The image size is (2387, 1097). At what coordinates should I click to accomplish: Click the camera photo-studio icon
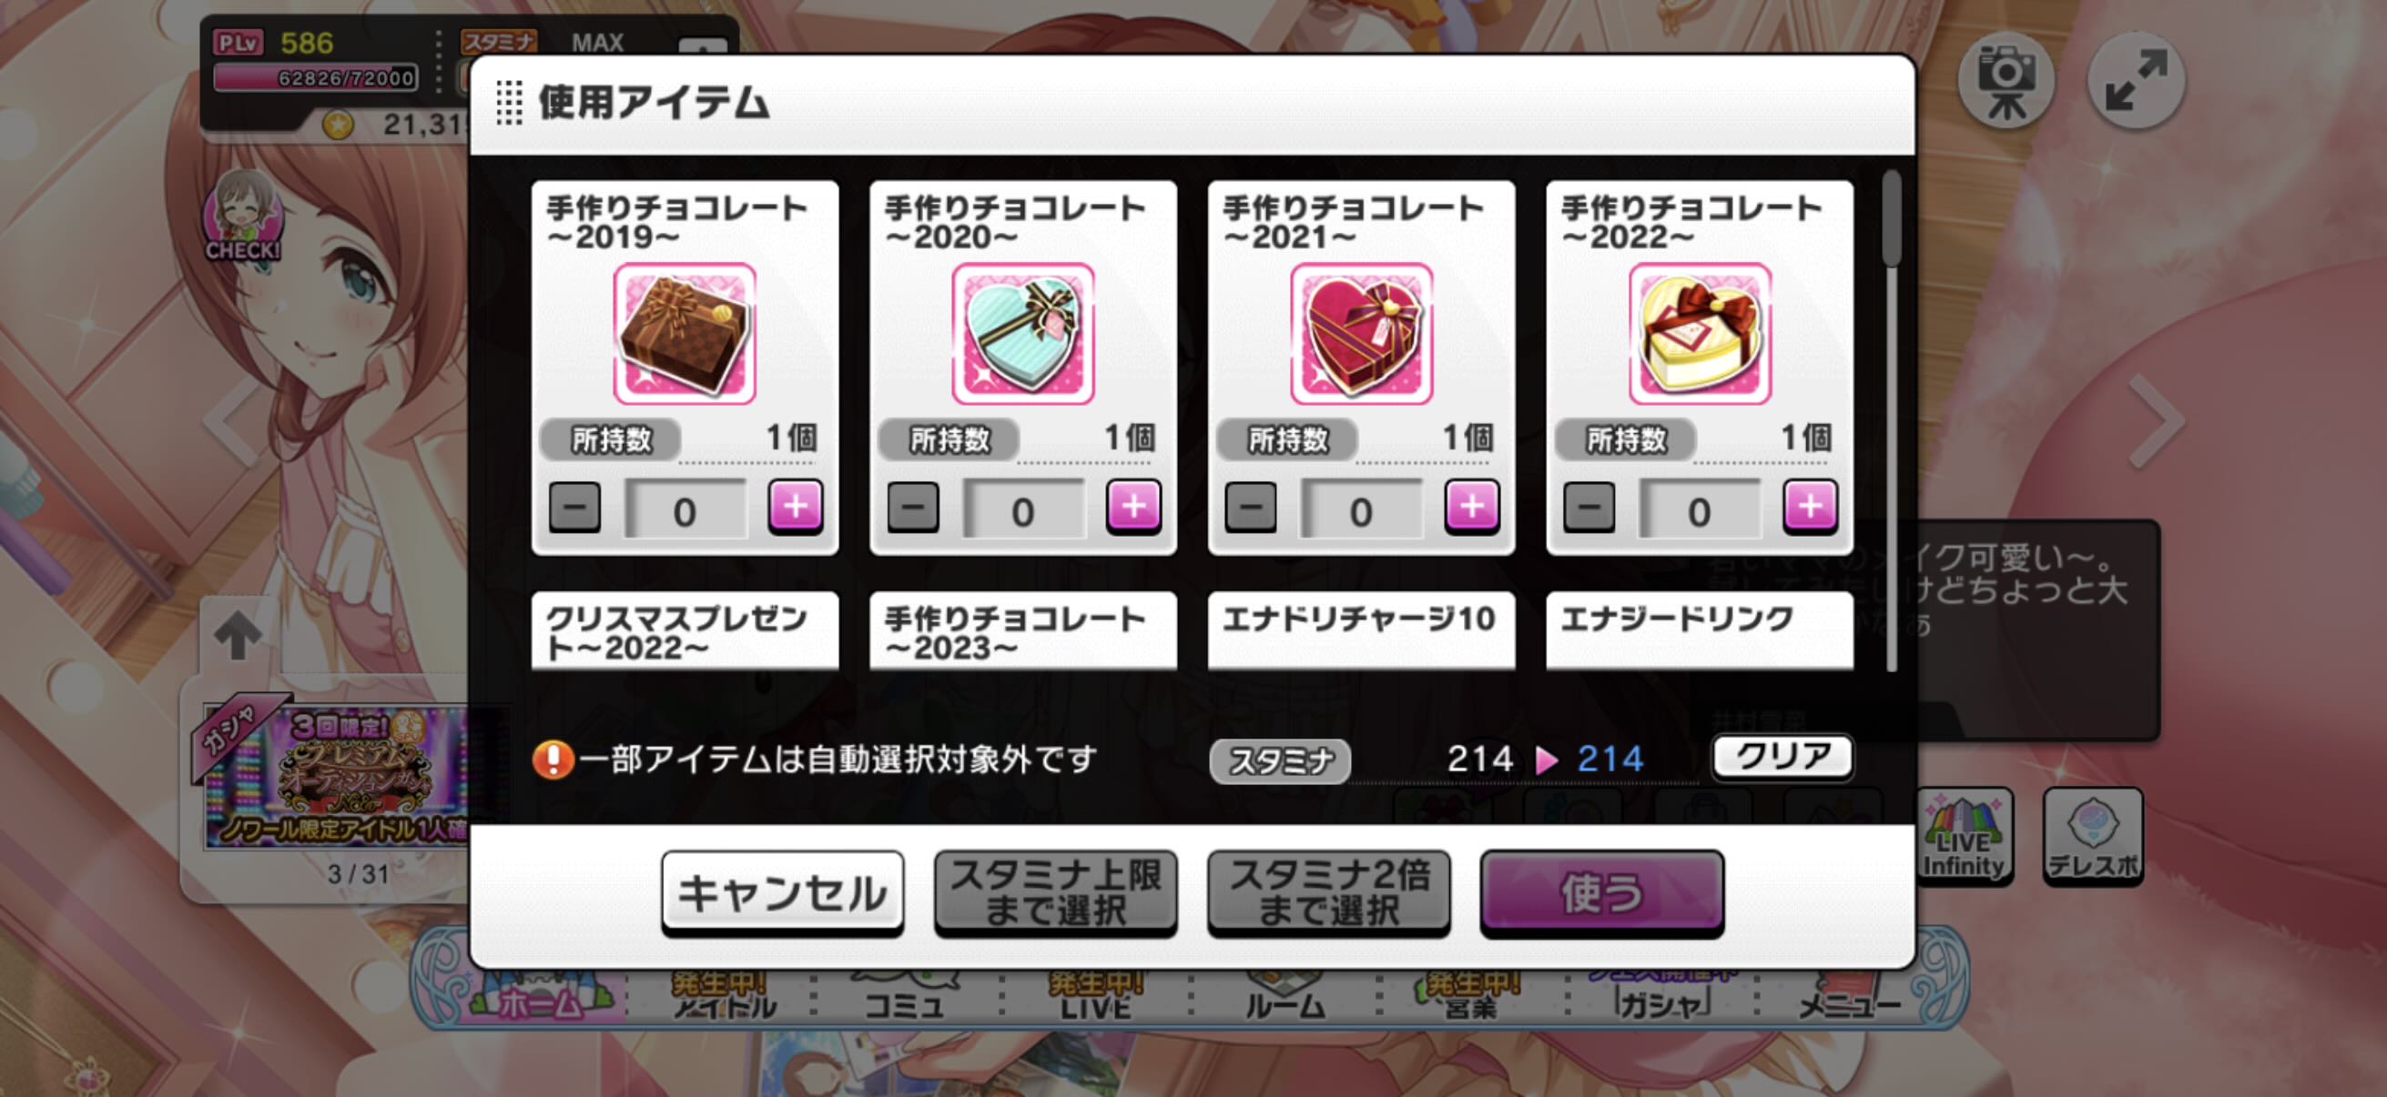point(2006,81)
